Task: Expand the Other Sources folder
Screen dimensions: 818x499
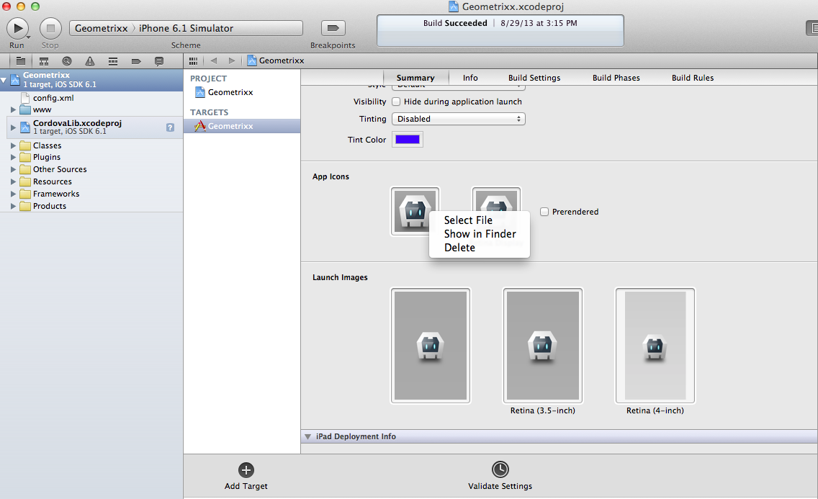Action: (13, 169)
